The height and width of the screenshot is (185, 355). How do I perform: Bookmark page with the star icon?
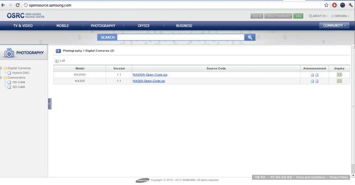coord(326,5)
